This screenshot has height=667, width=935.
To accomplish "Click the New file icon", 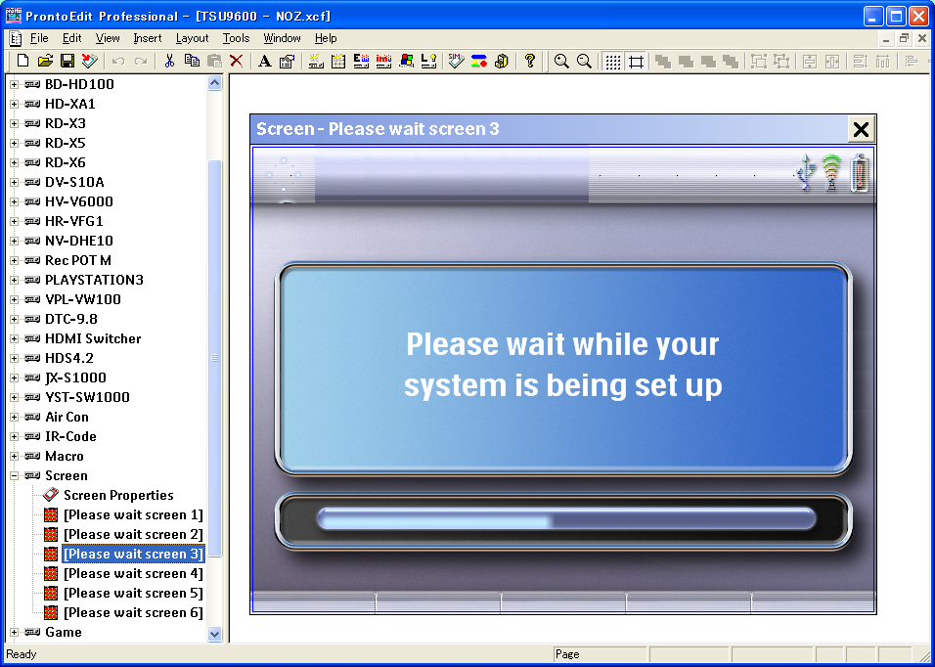I will point(23,61).
